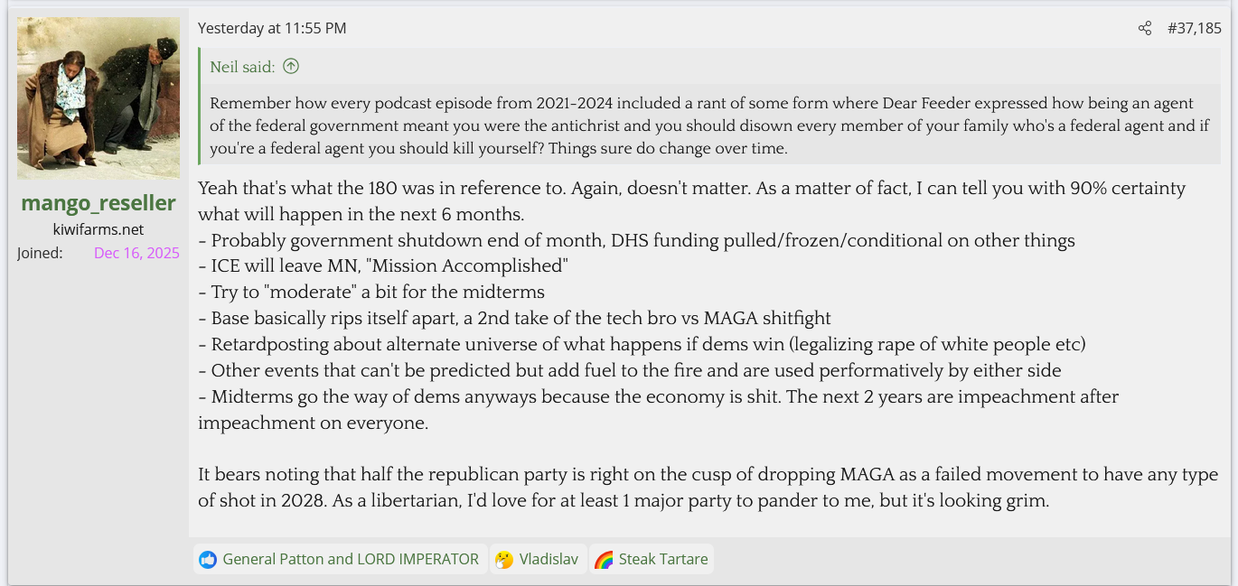
Task: Jump to Neil's original quoted post
Action: 242,66
